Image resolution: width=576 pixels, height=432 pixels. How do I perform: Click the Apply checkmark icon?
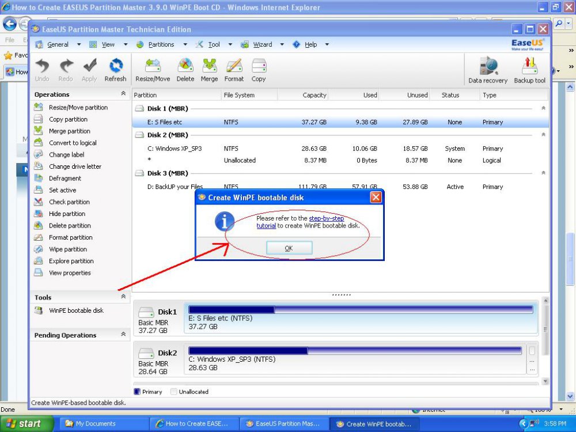point(89,70)
